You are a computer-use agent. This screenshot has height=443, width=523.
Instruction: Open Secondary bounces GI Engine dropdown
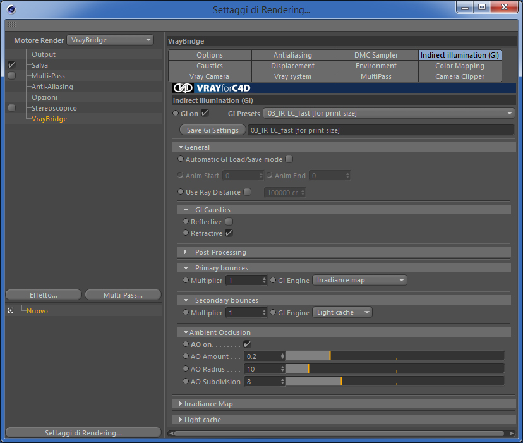tap(342, 312)
